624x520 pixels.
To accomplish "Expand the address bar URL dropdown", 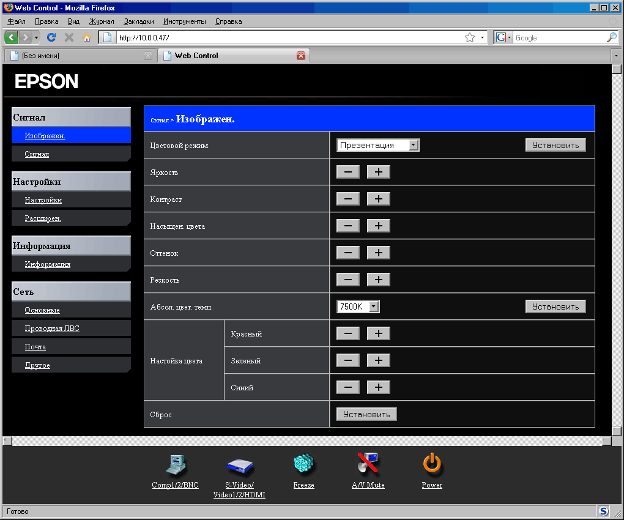I will tap(482, 37).
